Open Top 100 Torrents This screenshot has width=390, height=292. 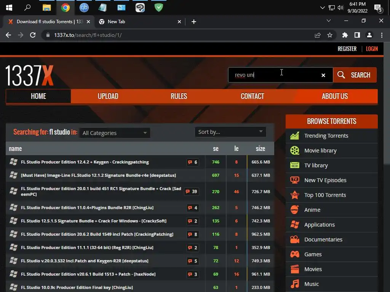pyautogui.click(x=325, y=195)
